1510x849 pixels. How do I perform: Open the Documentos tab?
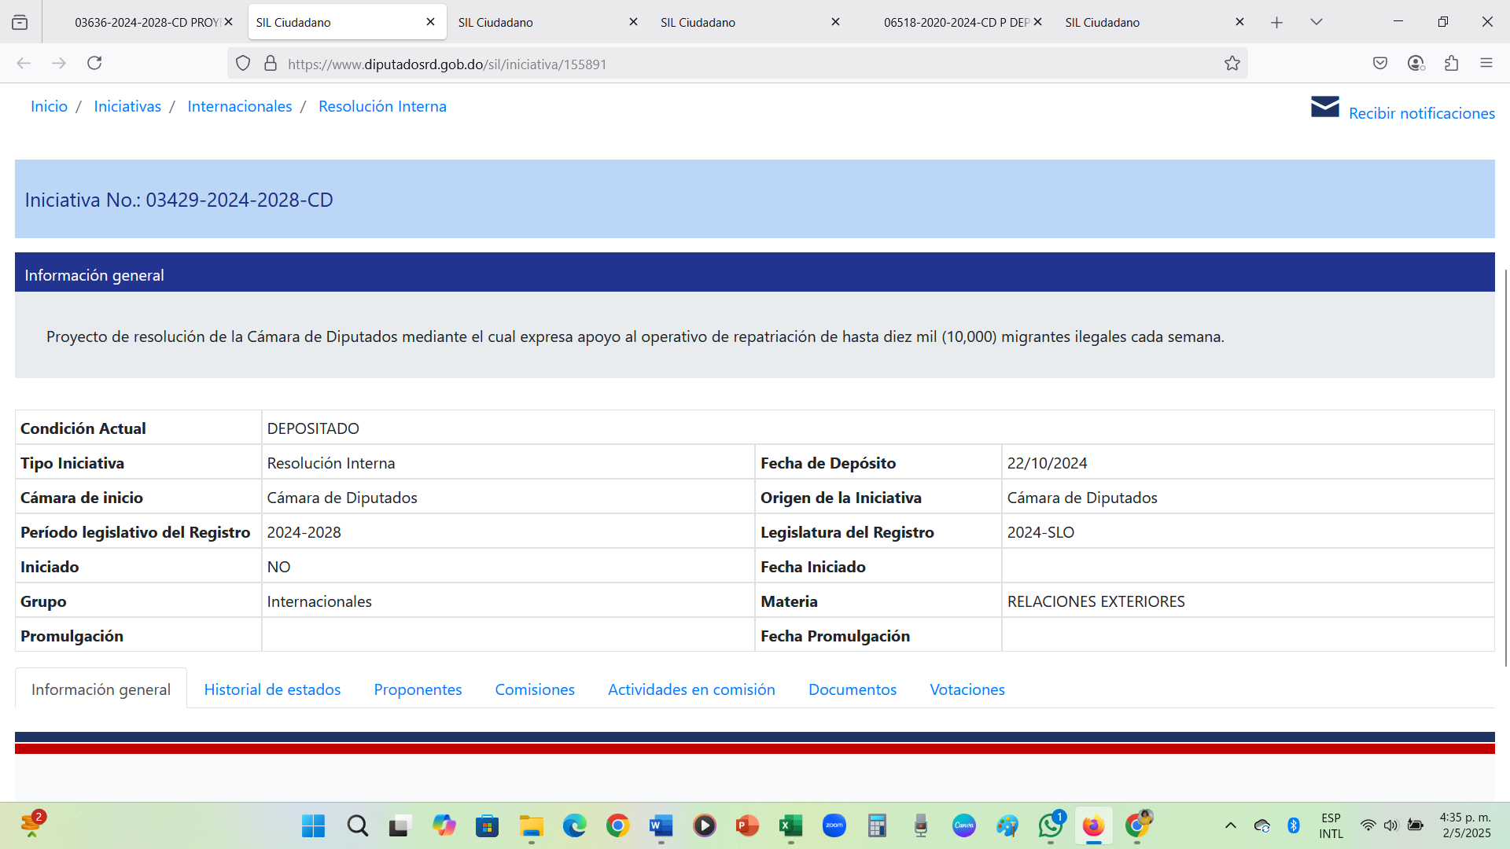click(x=853, y=689)
